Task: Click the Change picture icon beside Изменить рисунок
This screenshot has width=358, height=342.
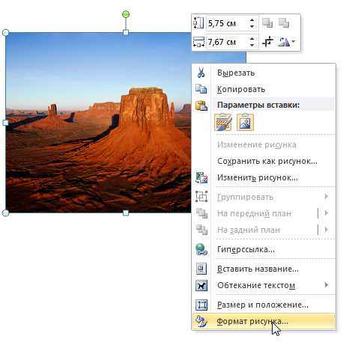Action: tap(201, 177)
